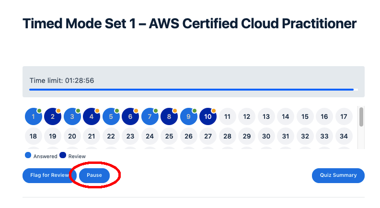Select question 4 marked for review

(92, 116)
